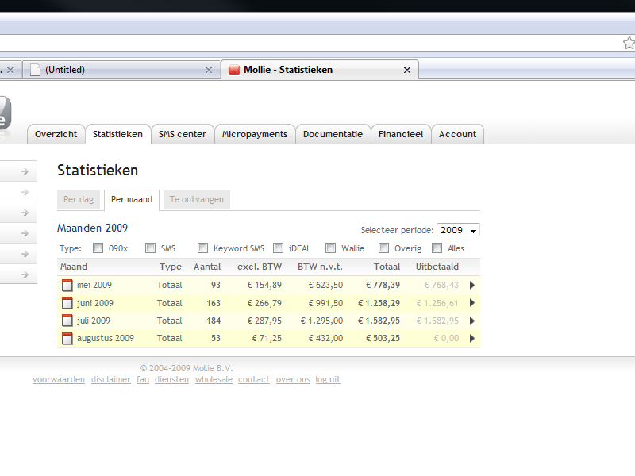The width and height of the screenshot is (635, 476).
Task: Click the BTW n.v.t. value € 991,50
Action: point(325,303)
